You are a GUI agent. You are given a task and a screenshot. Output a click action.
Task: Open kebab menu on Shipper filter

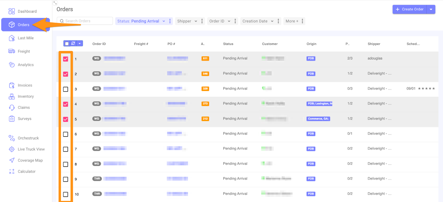(x=203, y=21)
